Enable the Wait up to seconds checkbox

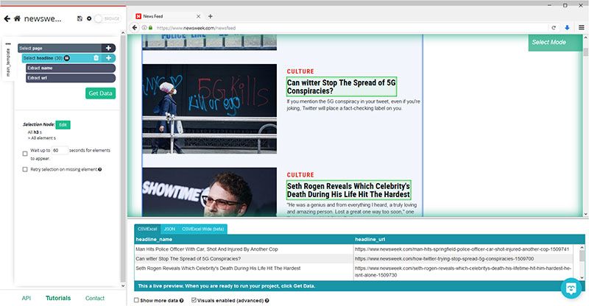point(25,154)
